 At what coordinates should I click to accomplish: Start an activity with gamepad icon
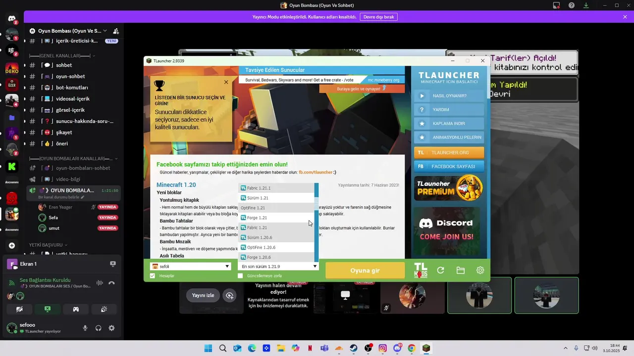(76, 309)
